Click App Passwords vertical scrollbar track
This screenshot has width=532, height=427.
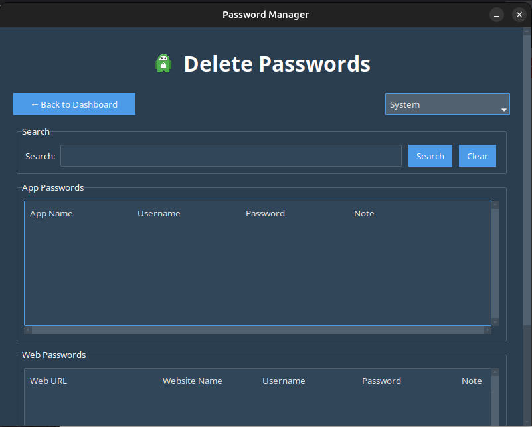(x=495, y=266)
